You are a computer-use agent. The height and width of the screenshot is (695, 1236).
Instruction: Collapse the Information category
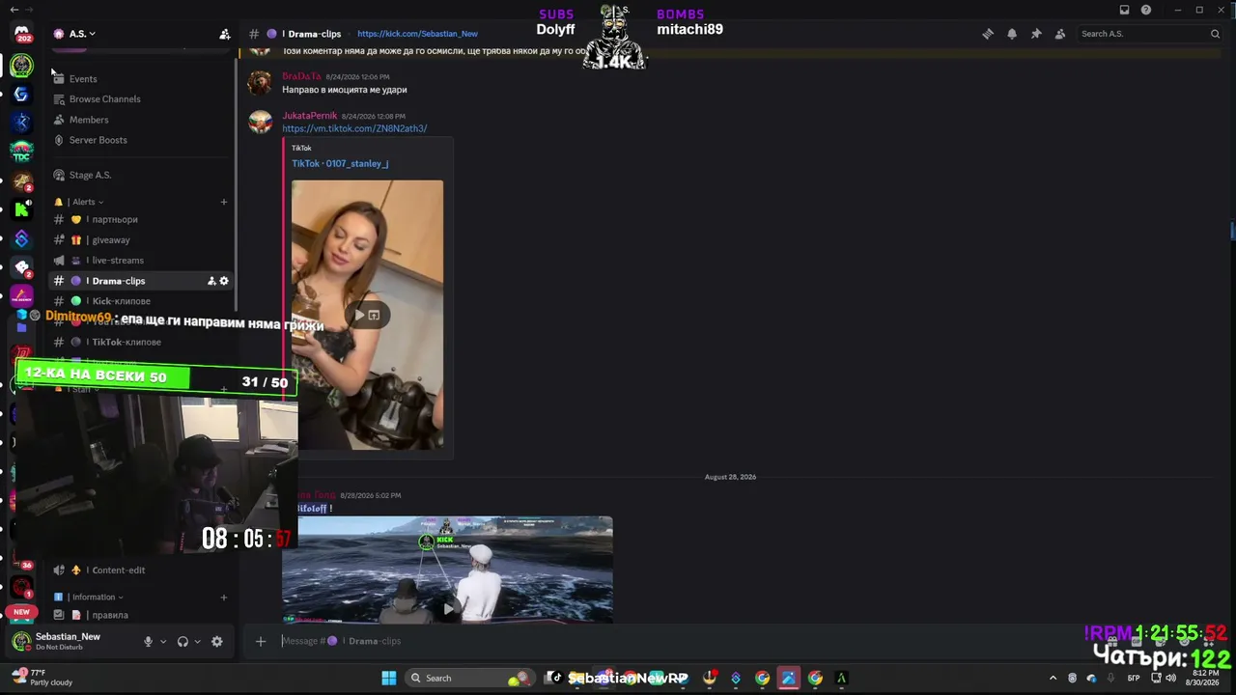[94, 597]
